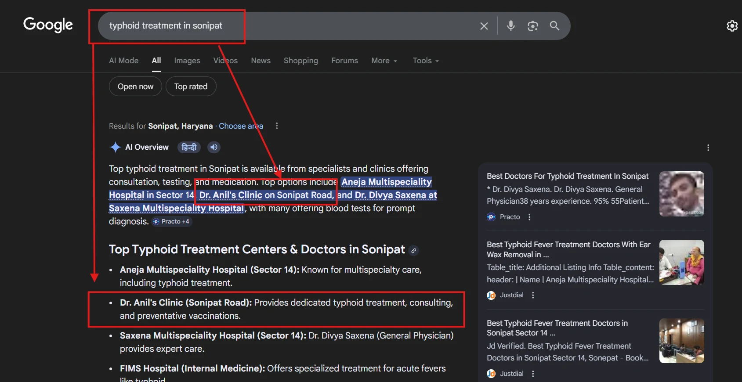742x382 pixels.
Task: Click Results for Sonipat, Haryana text
Action: click(161, 126)
